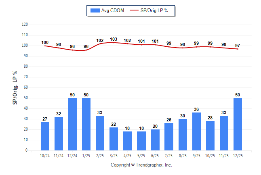
Task: Select the 10/24 bar showing 27
Action: tap(45, 136)
